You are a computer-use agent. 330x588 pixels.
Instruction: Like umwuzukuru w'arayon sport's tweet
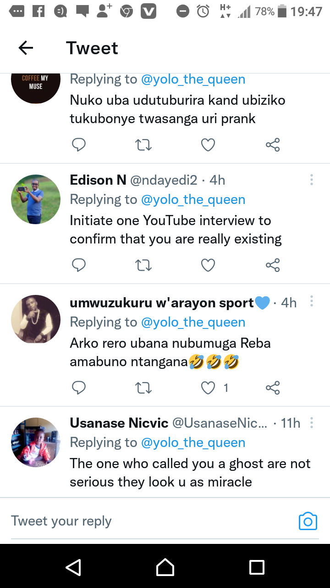[x=208, y=388]
